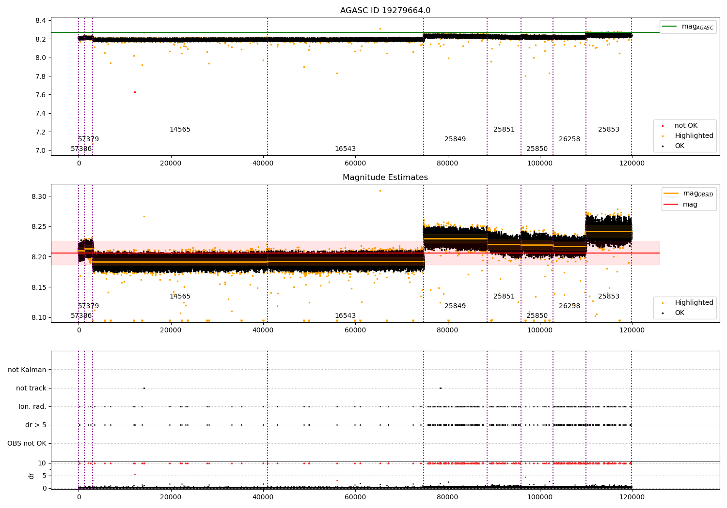Click the 'not Kalman' axis label
The image size is (727, 508).
[27, 370]
